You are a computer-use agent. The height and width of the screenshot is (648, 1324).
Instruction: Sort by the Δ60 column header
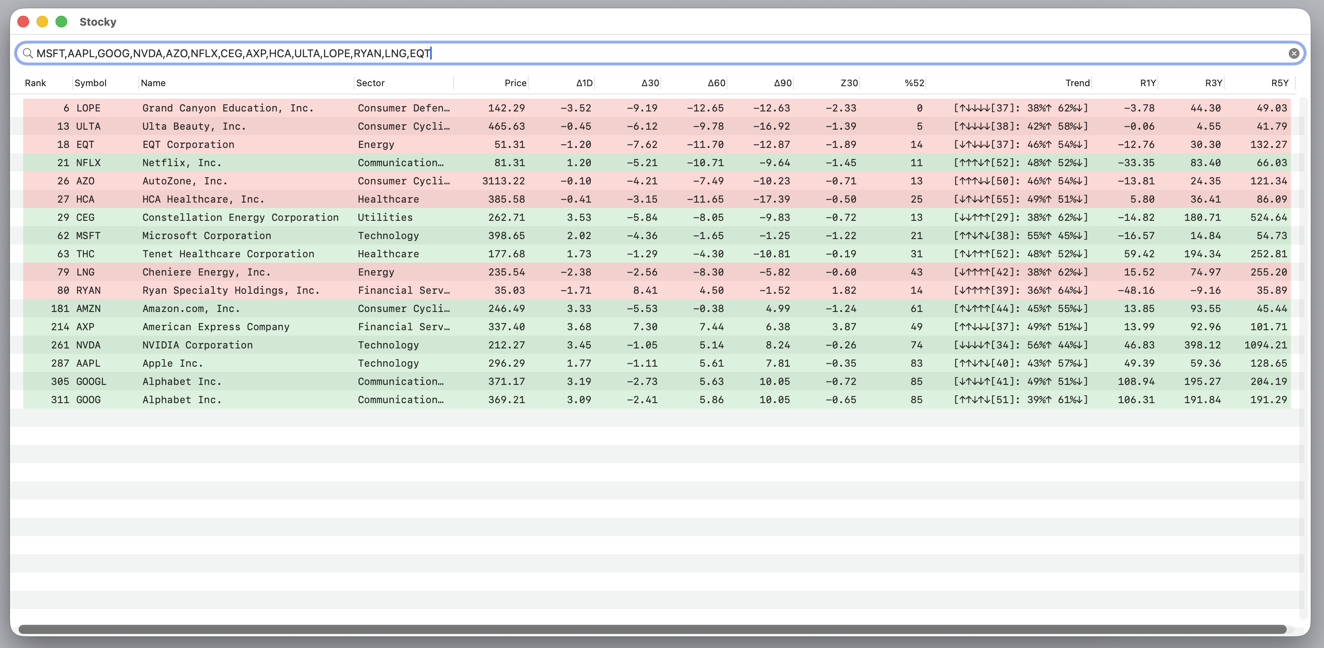pos(717,83)
